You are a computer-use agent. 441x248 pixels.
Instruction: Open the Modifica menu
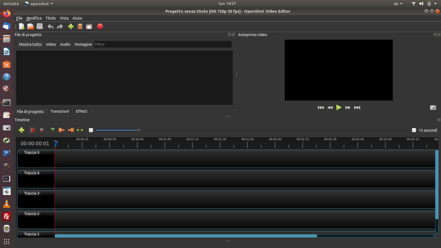tap(34, 18)
